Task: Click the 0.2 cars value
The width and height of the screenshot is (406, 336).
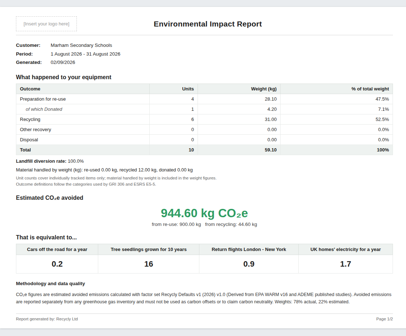Action: (x=57, y=264)
